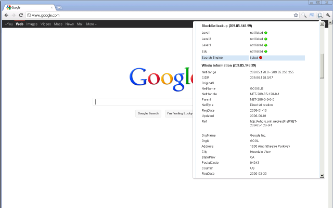Click the CIDR value 209.85.128.0/17
The height and width of the screenshot is (208, 333).
point(261,77)
